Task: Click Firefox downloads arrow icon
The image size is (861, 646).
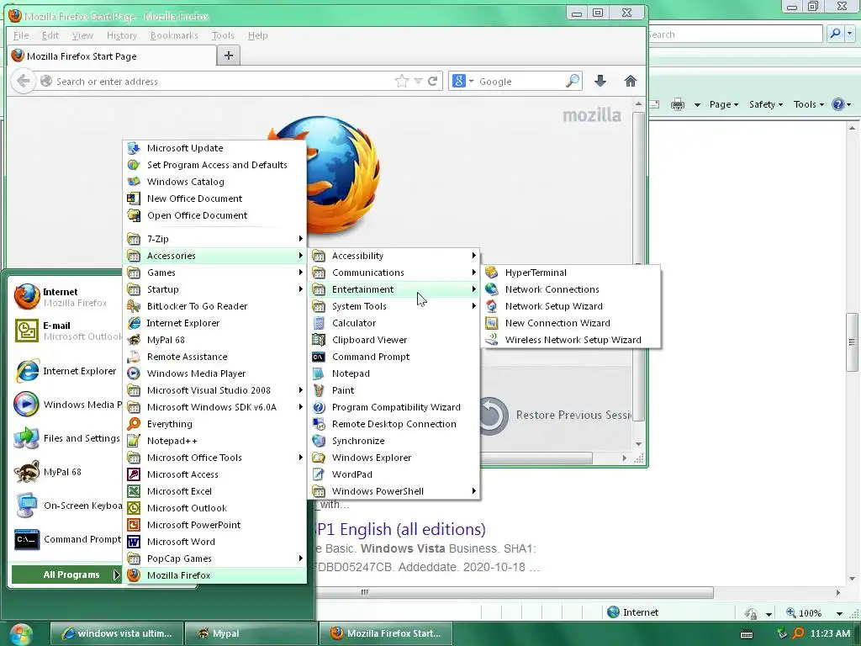Action: (600, 82)
